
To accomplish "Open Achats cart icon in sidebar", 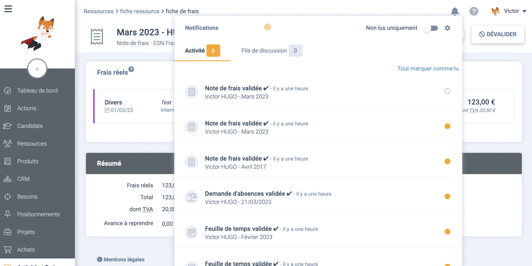I will pyautogui.click(x=8, y=250).
